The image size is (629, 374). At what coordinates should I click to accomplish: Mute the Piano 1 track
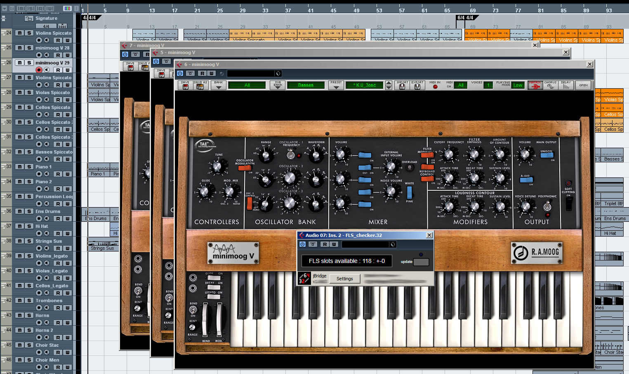pos(19,167)
